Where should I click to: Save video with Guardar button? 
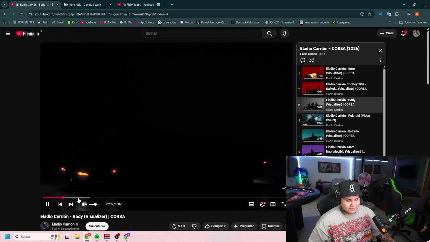click(x=270, y=226)
